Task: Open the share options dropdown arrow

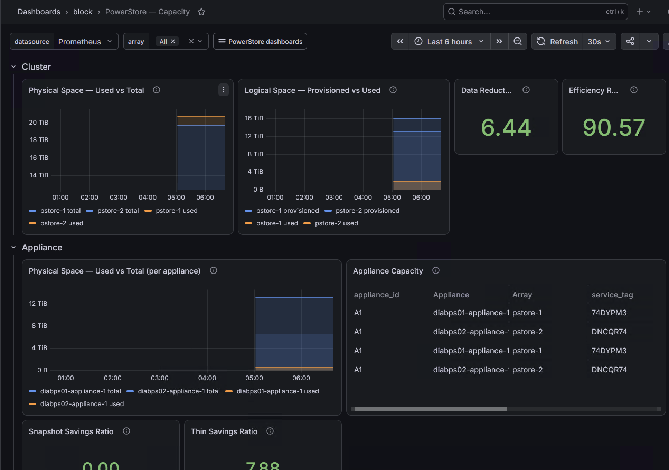Action: tap(649, 41)
